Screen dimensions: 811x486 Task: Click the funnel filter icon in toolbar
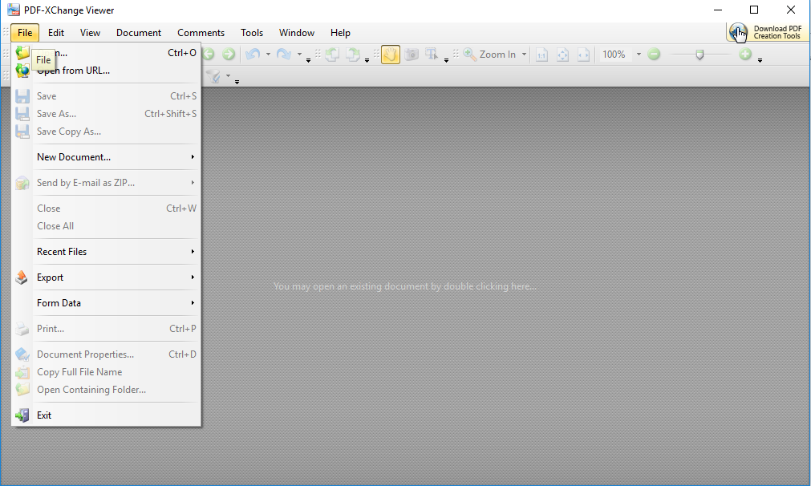[x=213, y=76]
